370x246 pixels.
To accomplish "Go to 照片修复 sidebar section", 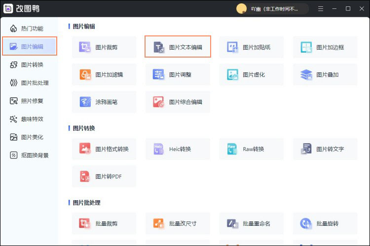I will tap(29, 101).
